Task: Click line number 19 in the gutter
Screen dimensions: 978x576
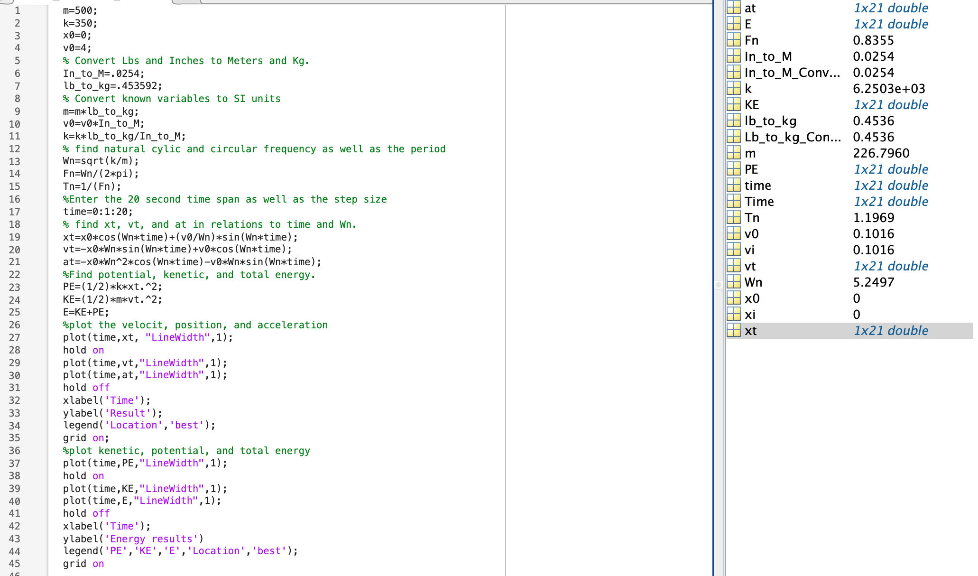Action: pyautogui.click(x=15, y=237)
